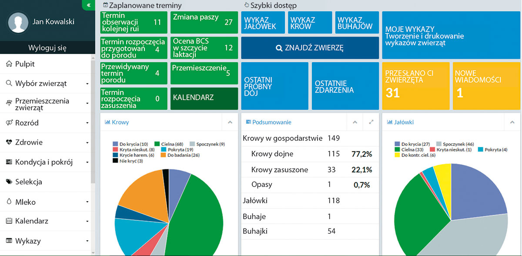The image size is (522, 256).
Task: Click the Kondycja i pokrój icon
Action: 9,162
